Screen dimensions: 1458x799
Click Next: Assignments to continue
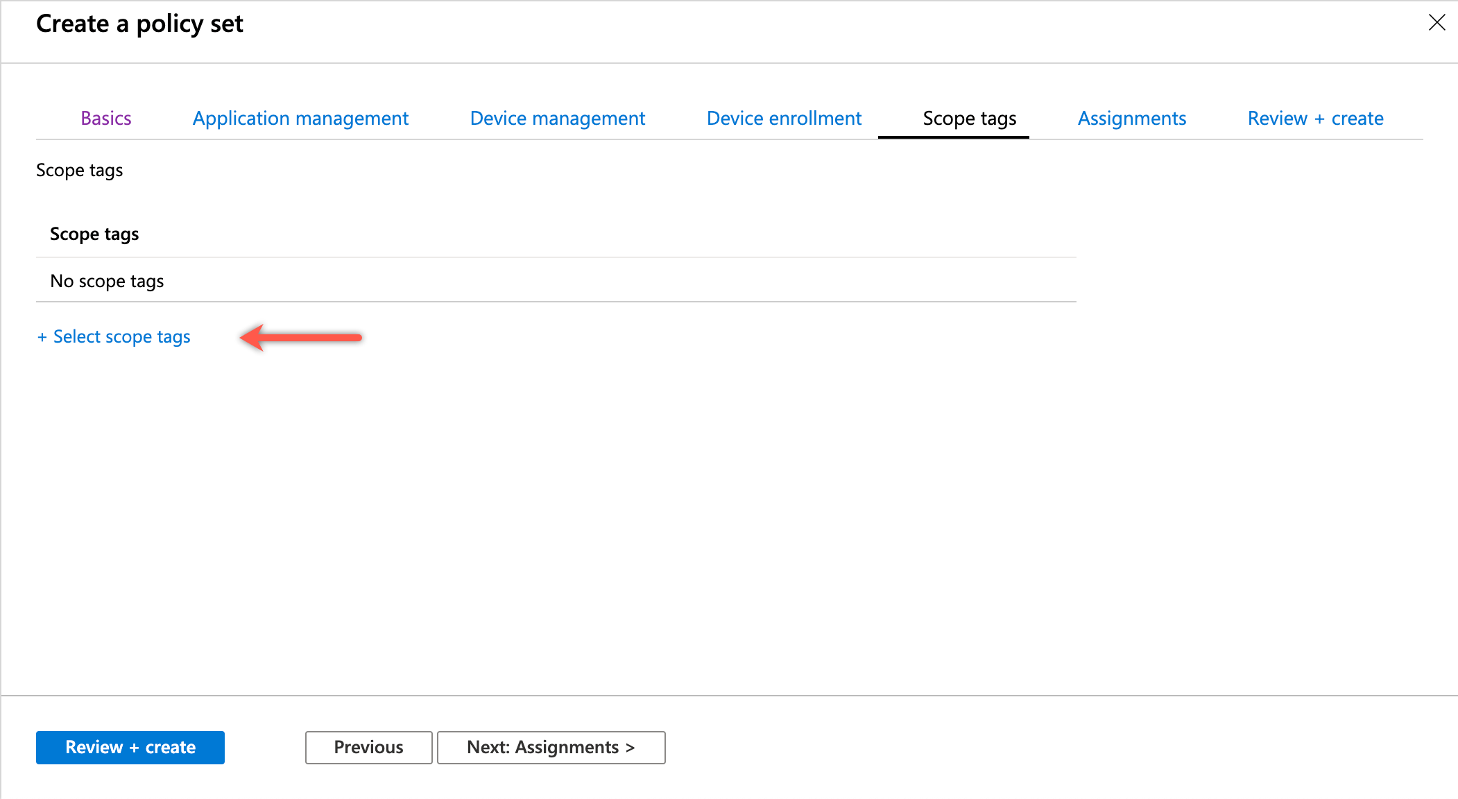coord(551,747)
